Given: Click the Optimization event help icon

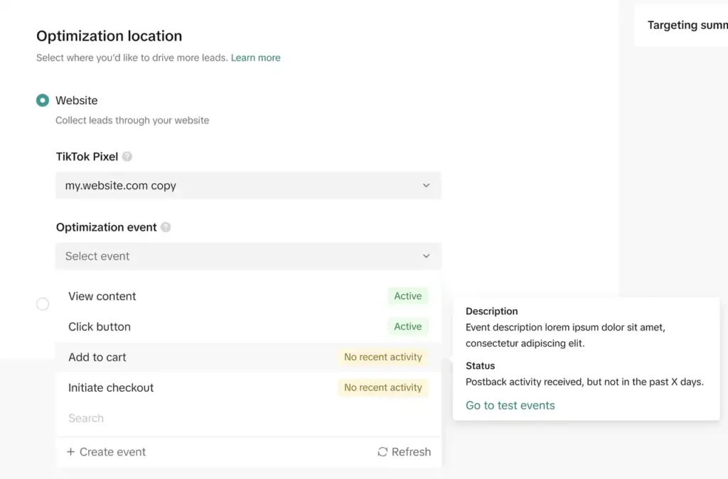Looking at the screenshot, I should [x=166, y=228].
